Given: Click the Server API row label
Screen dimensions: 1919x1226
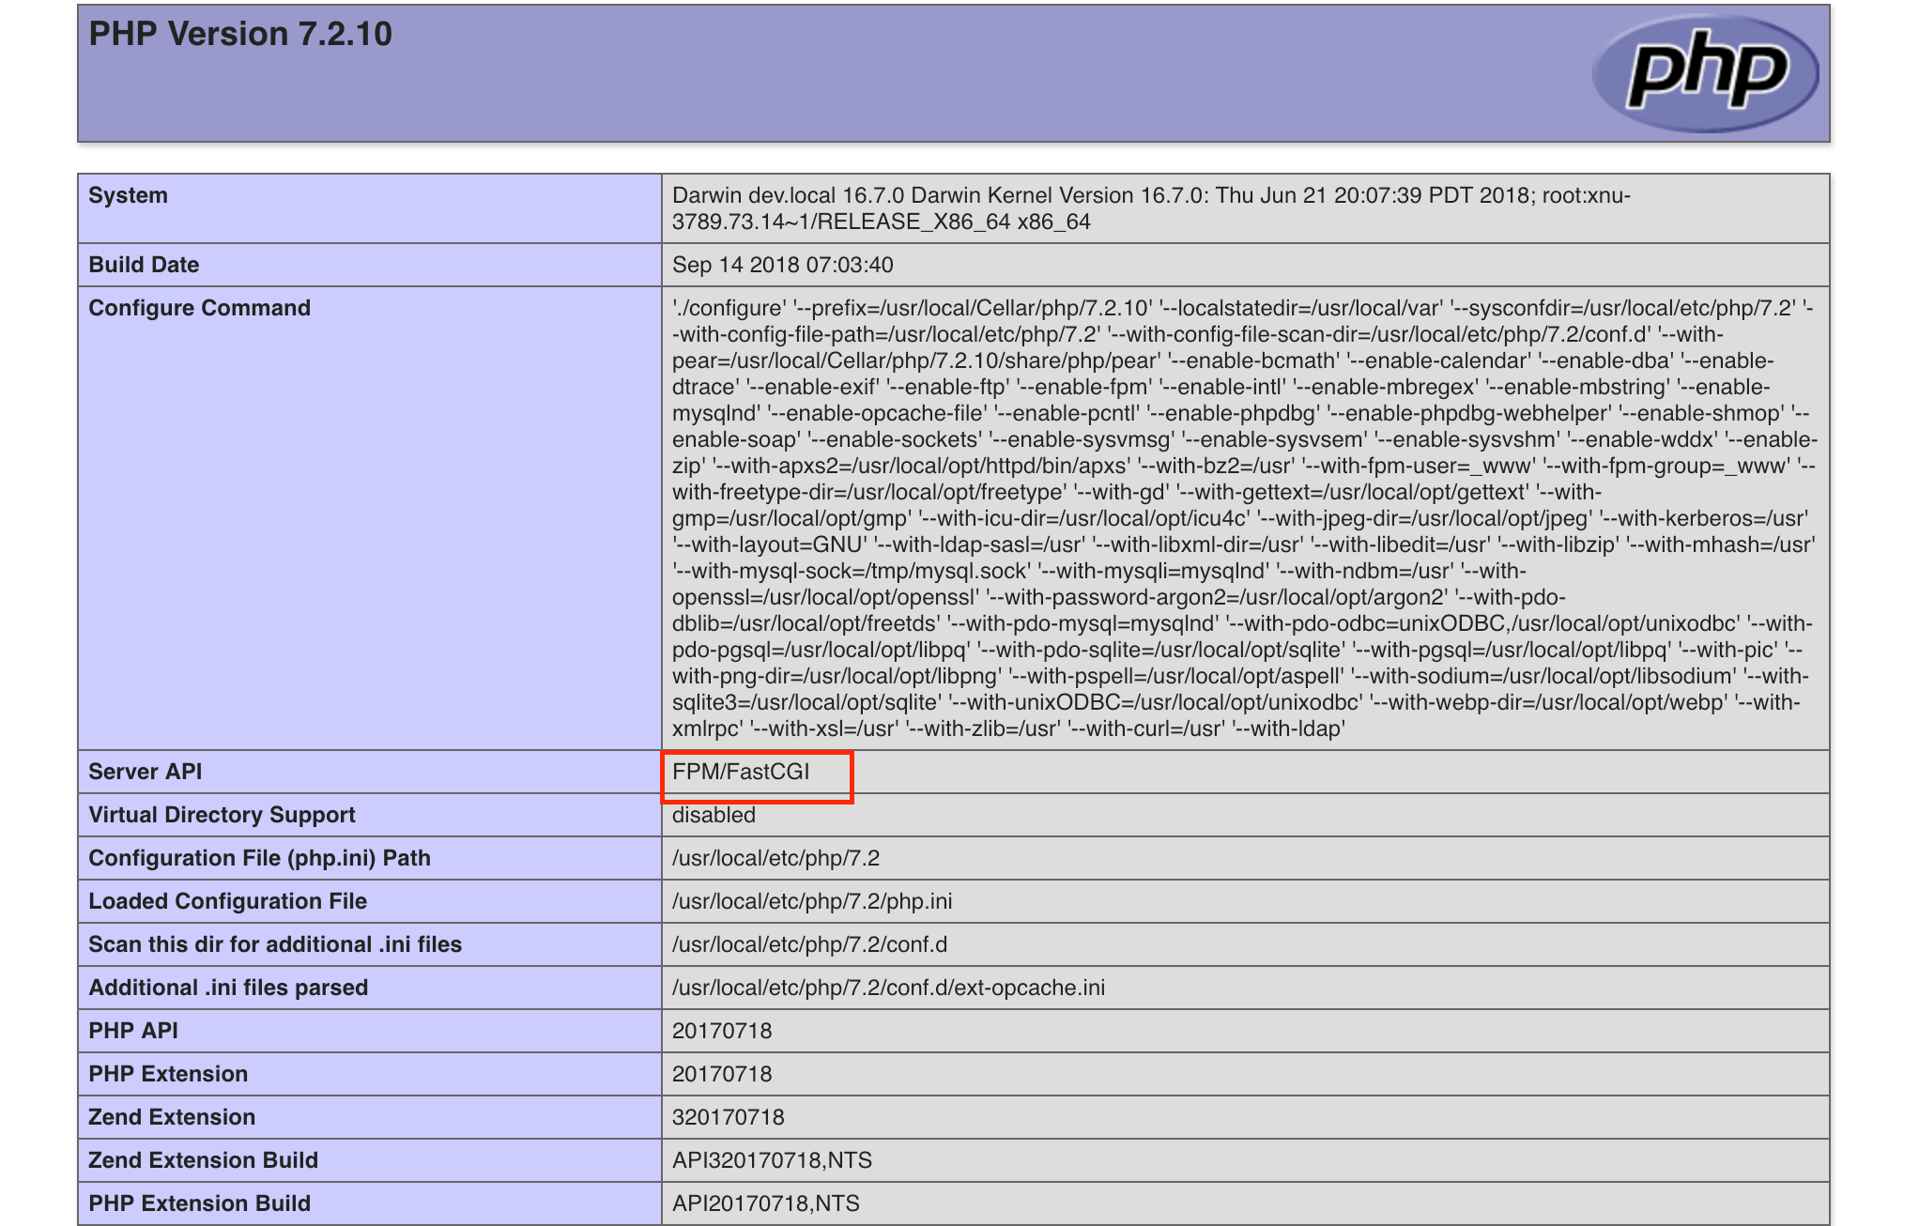Looking at the screenshot, I should [x=145, y=772].
